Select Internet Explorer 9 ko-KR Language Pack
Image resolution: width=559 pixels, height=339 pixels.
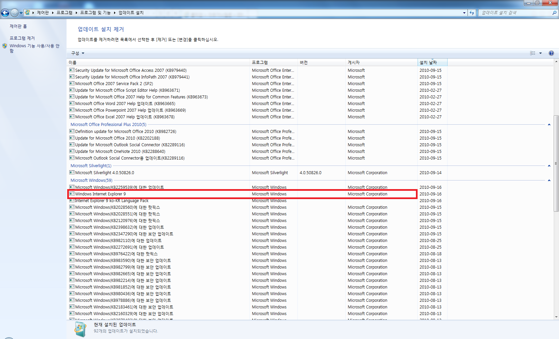pos(111,201)
